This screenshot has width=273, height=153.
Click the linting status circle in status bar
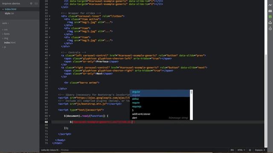tap(250, 150)
